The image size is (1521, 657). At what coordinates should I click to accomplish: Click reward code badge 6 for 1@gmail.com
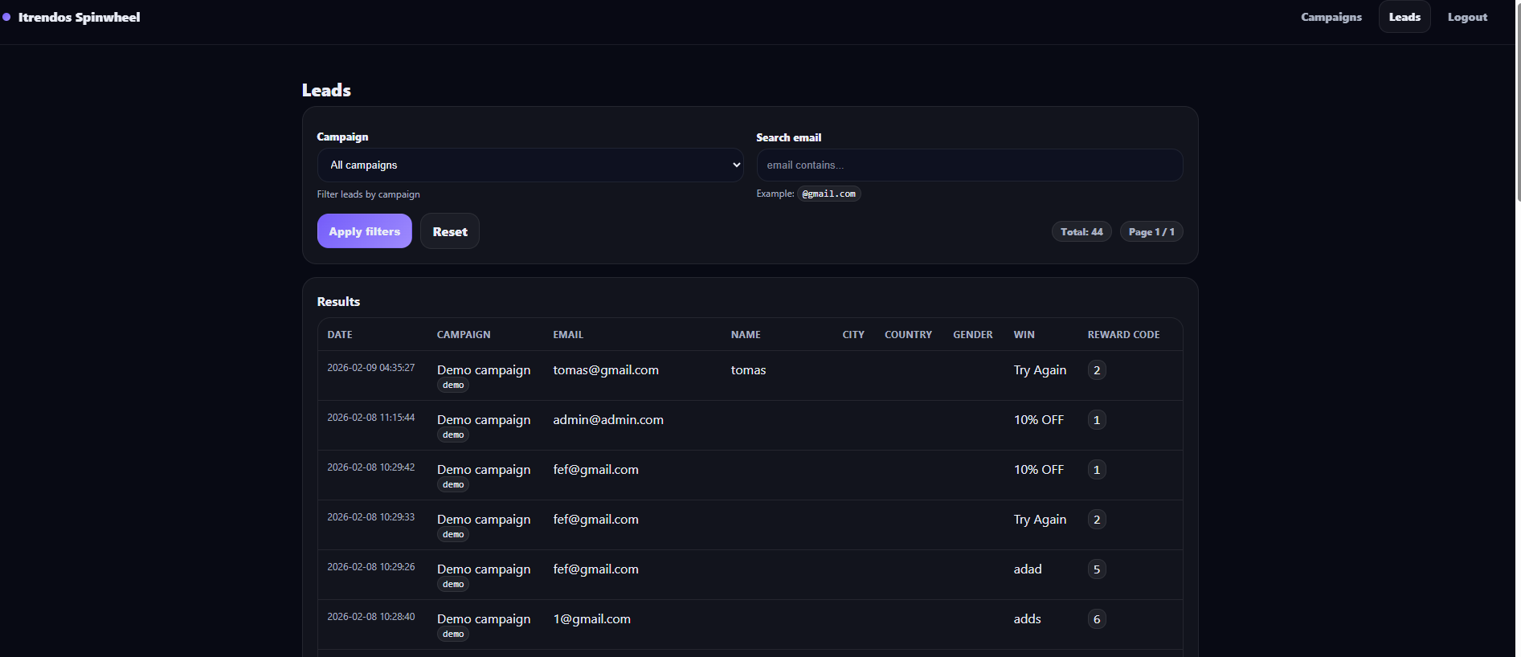click(1096, 619)
